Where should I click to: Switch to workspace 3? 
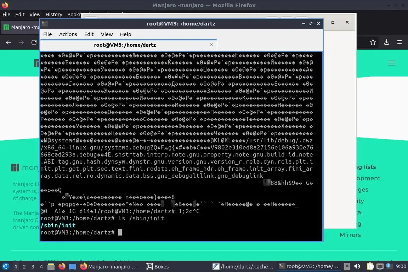33,267
